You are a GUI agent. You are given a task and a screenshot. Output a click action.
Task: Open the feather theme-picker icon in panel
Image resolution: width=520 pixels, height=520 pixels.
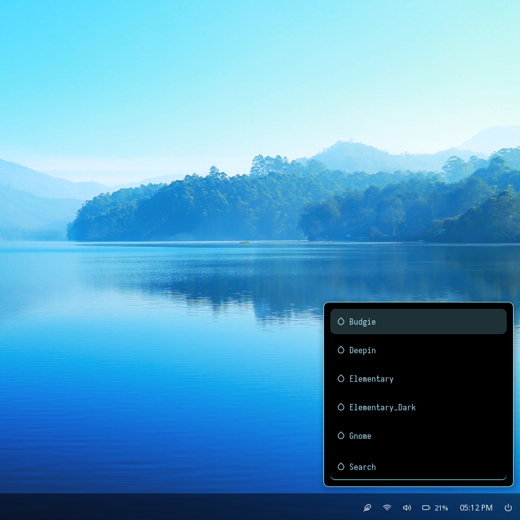pyautogui.click(x=367, y=507)
